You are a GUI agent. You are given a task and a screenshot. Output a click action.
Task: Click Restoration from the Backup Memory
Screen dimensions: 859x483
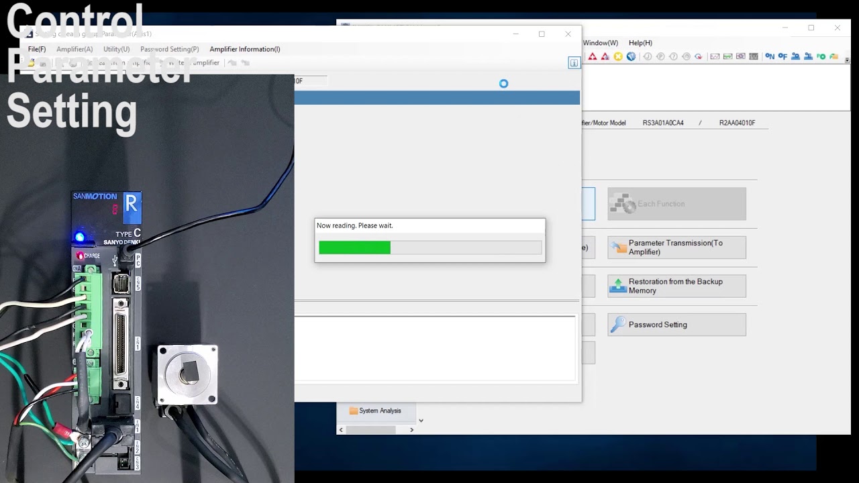[676, 286]
